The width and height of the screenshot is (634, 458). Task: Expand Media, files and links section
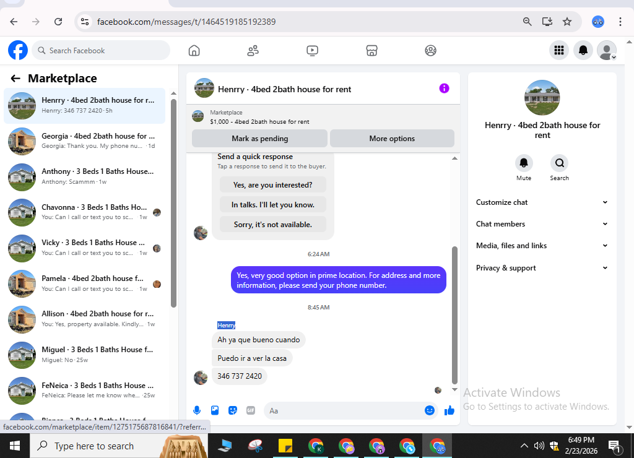coord(542,246)
